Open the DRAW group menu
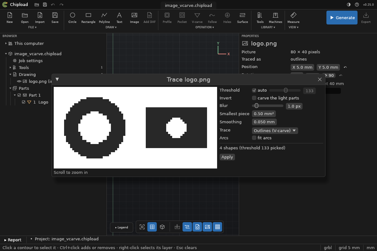377x251 pixels. (x=111, y=27)
